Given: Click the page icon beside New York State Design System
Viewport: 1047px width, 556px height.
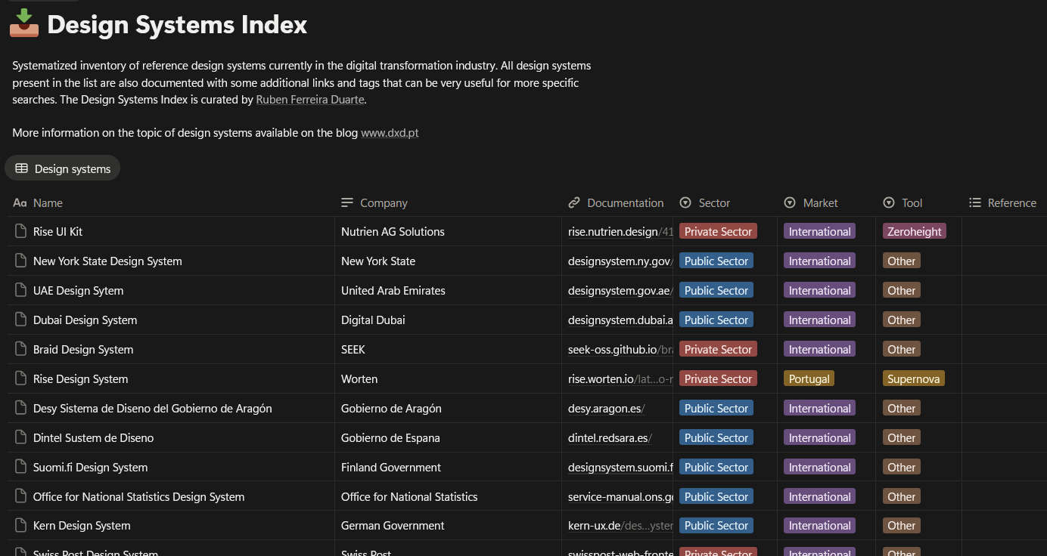Looking at the screenshot, I should [21, 261].
